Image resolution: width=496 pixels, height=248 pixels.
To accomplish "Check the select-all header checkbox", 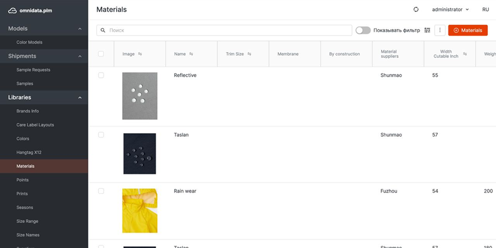I will click(x=101, y=54).
